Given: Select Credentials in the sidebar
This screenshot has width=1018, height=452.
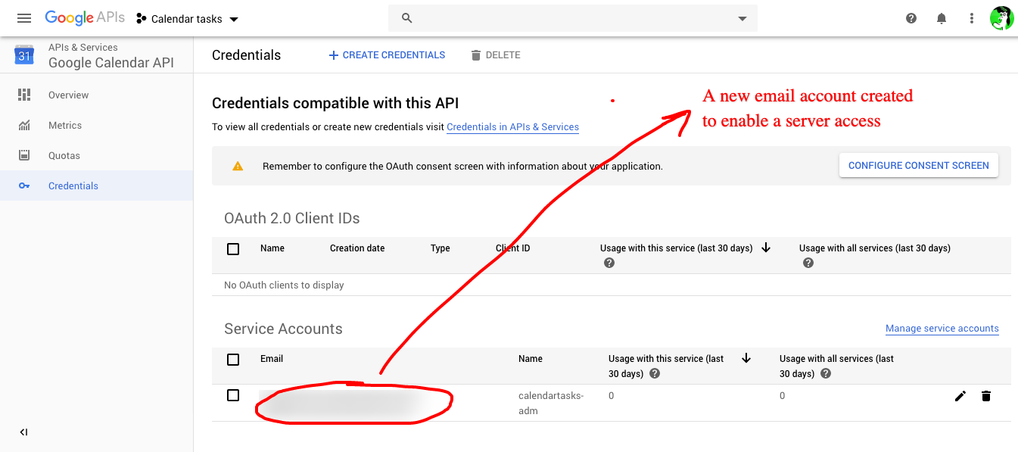Looking at the screenshot, I should coord(97,185).
